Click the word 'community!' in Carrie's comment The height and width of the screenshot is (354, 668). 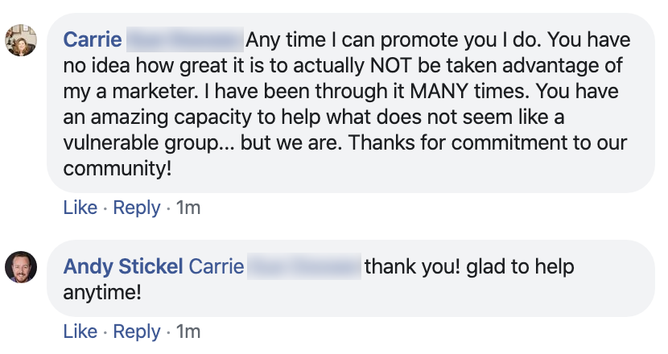click(x=118, y=170)
